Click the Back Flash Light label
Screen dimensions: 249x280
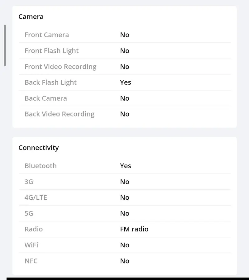click(x=50, y=83)
